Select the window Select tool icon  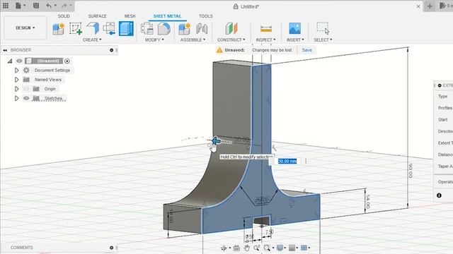pos(323,28)
